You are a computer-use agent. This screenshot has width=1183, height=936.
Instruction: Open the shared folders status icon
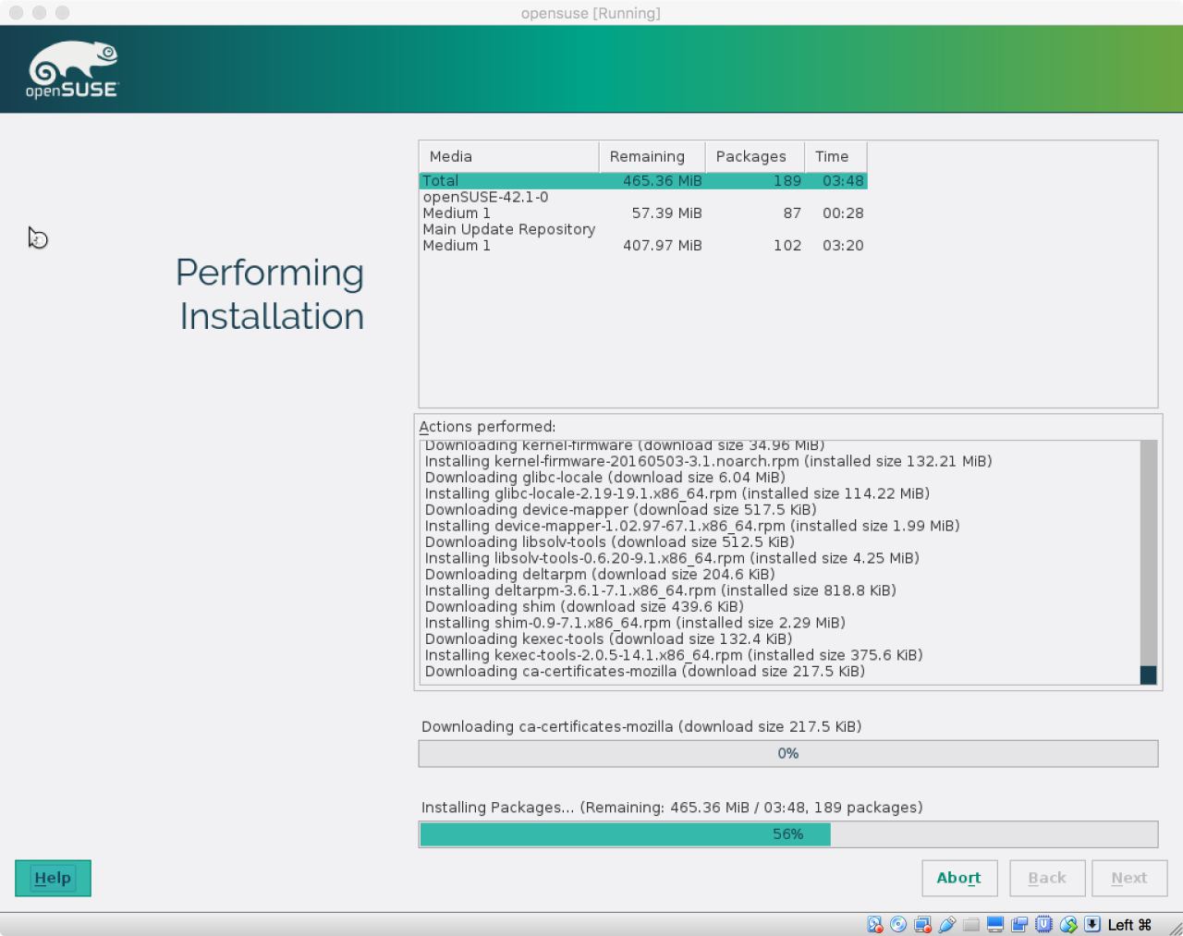970,925
